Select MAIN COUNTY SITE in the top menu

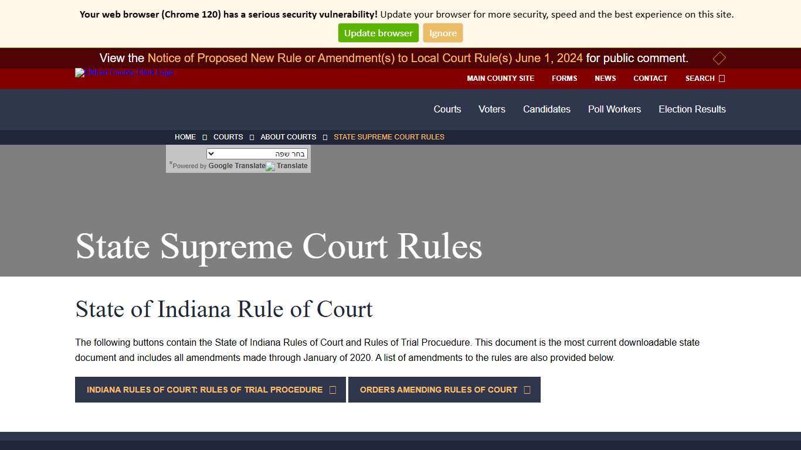click(501, 78)
